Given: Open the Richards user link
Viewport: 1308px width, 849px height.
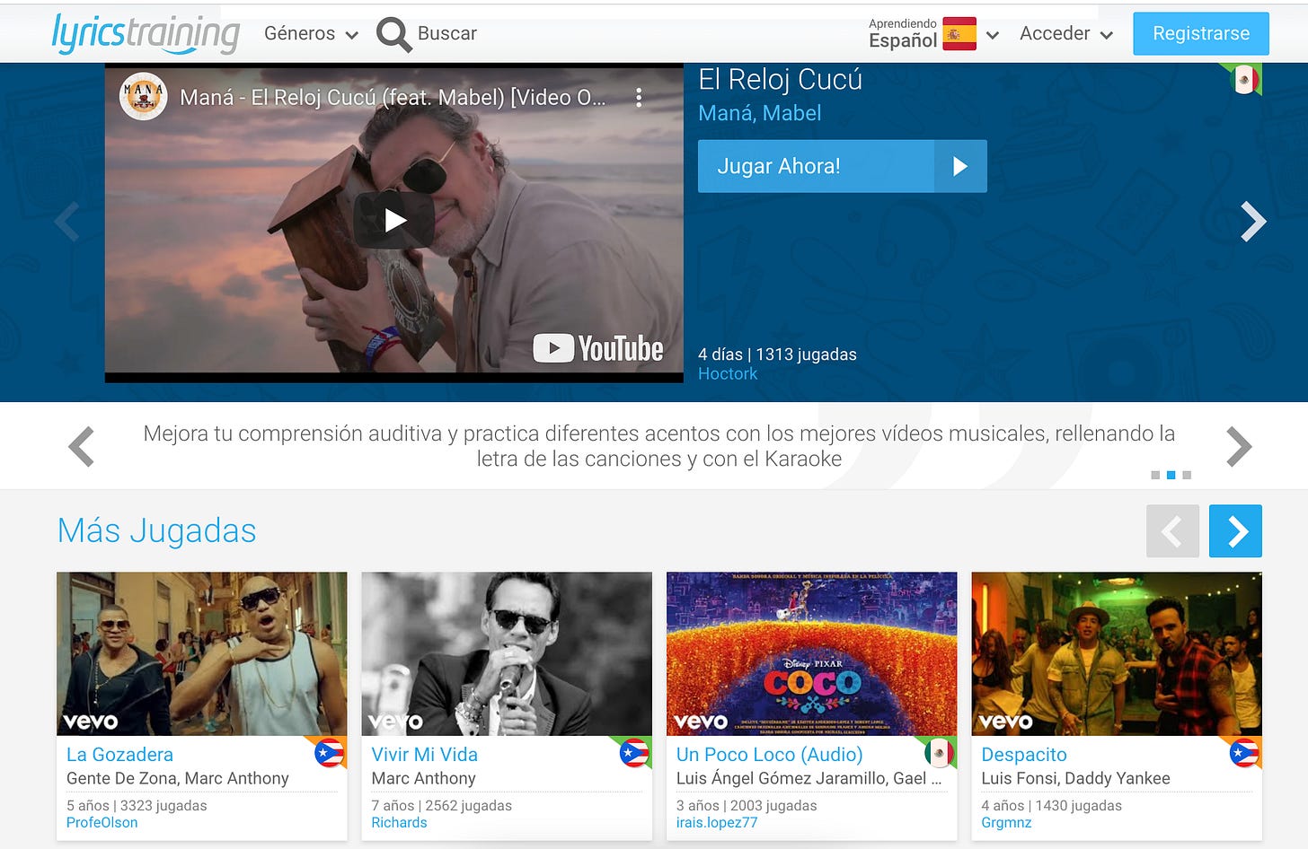Looking at the screenshot, I should click(399, 823).
